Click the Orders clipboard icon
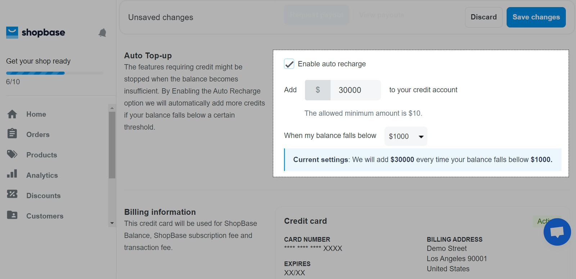 pyautogui.click(x=12, y=134)
